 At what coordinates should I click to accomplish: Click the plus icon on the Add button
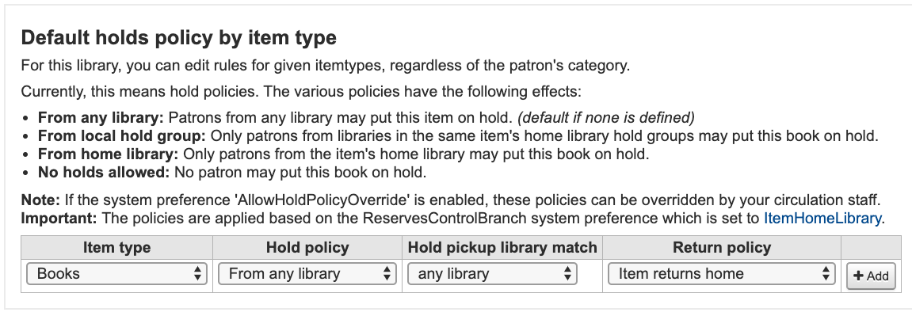[x=858, y=276]
